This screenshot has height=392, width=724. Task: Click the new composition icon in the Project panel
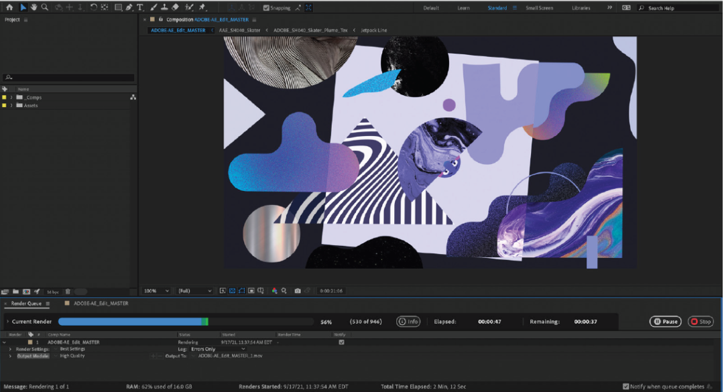point(26,291)
